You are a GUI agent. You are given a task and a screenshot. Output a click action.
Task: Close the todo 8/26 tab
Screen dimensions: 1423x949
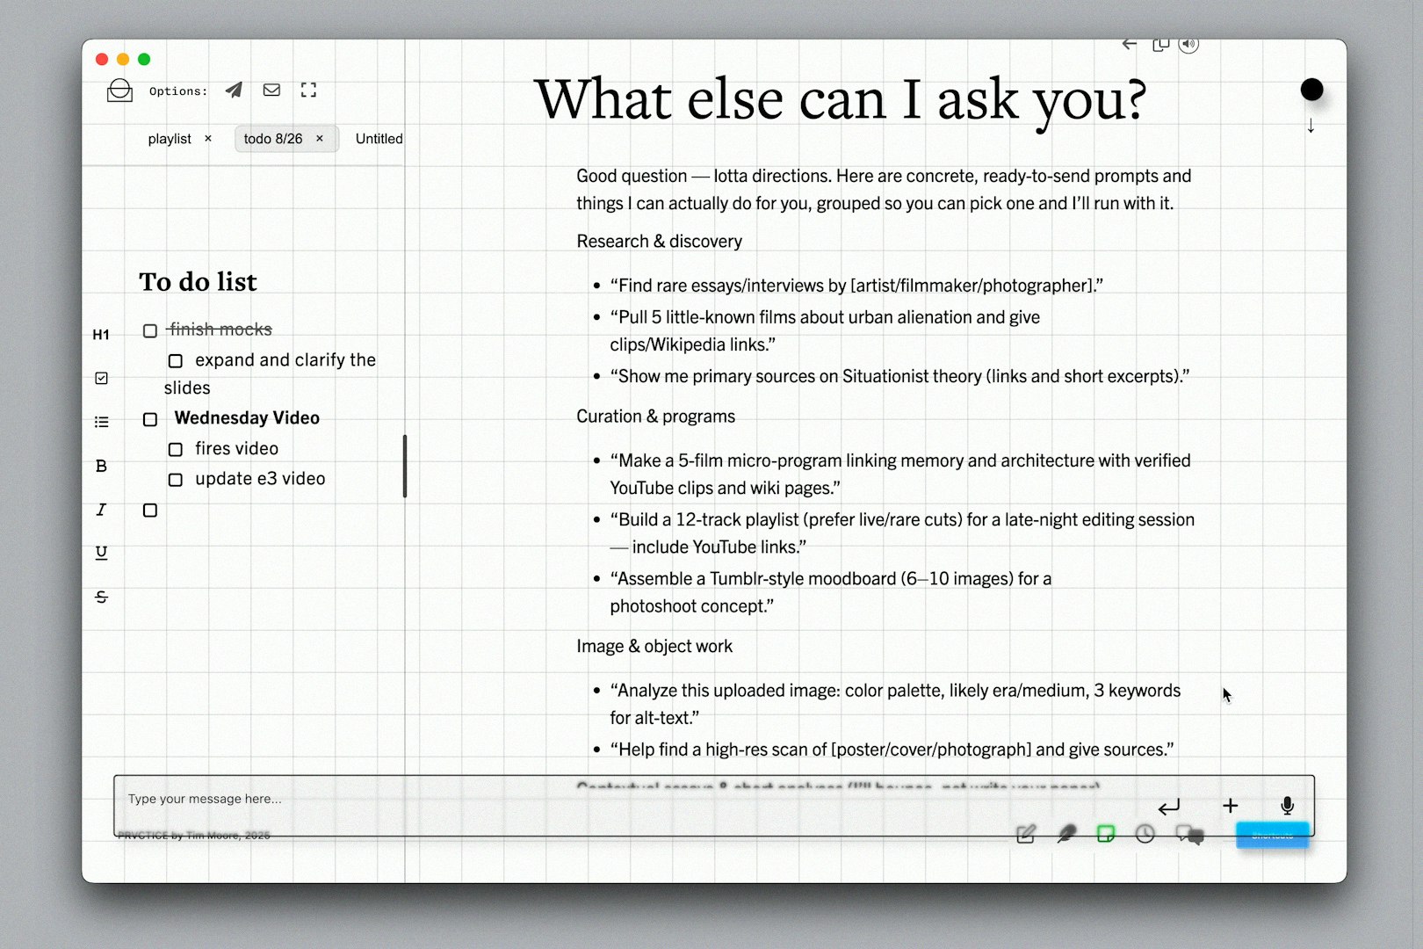tap(320, 139)
